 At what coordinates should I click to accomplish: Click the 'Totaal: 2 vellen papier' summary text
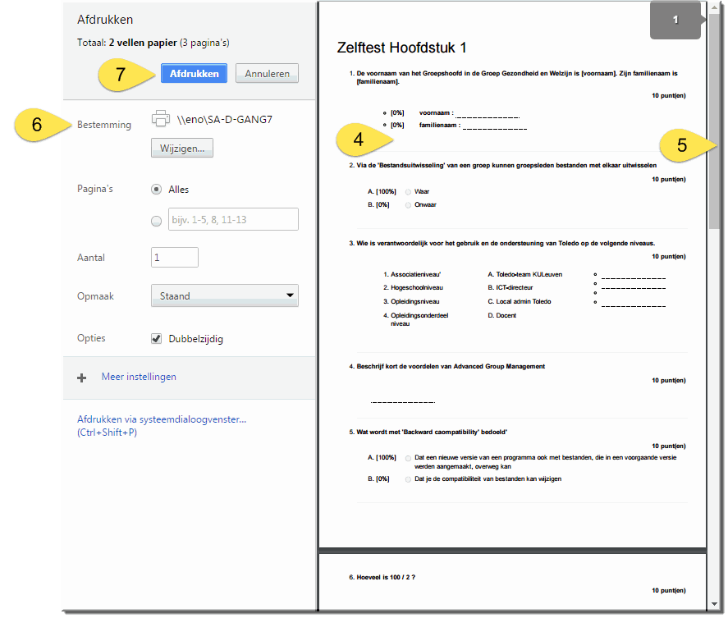tap(153, 43)
